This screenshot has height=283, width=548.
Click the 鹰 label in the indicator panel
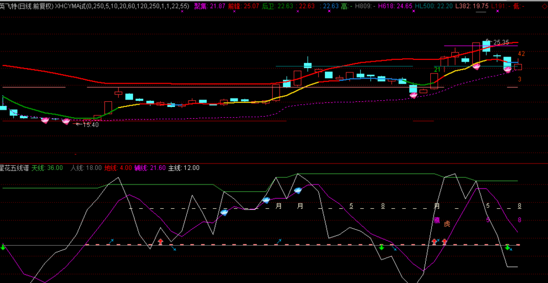pos(437,220)
